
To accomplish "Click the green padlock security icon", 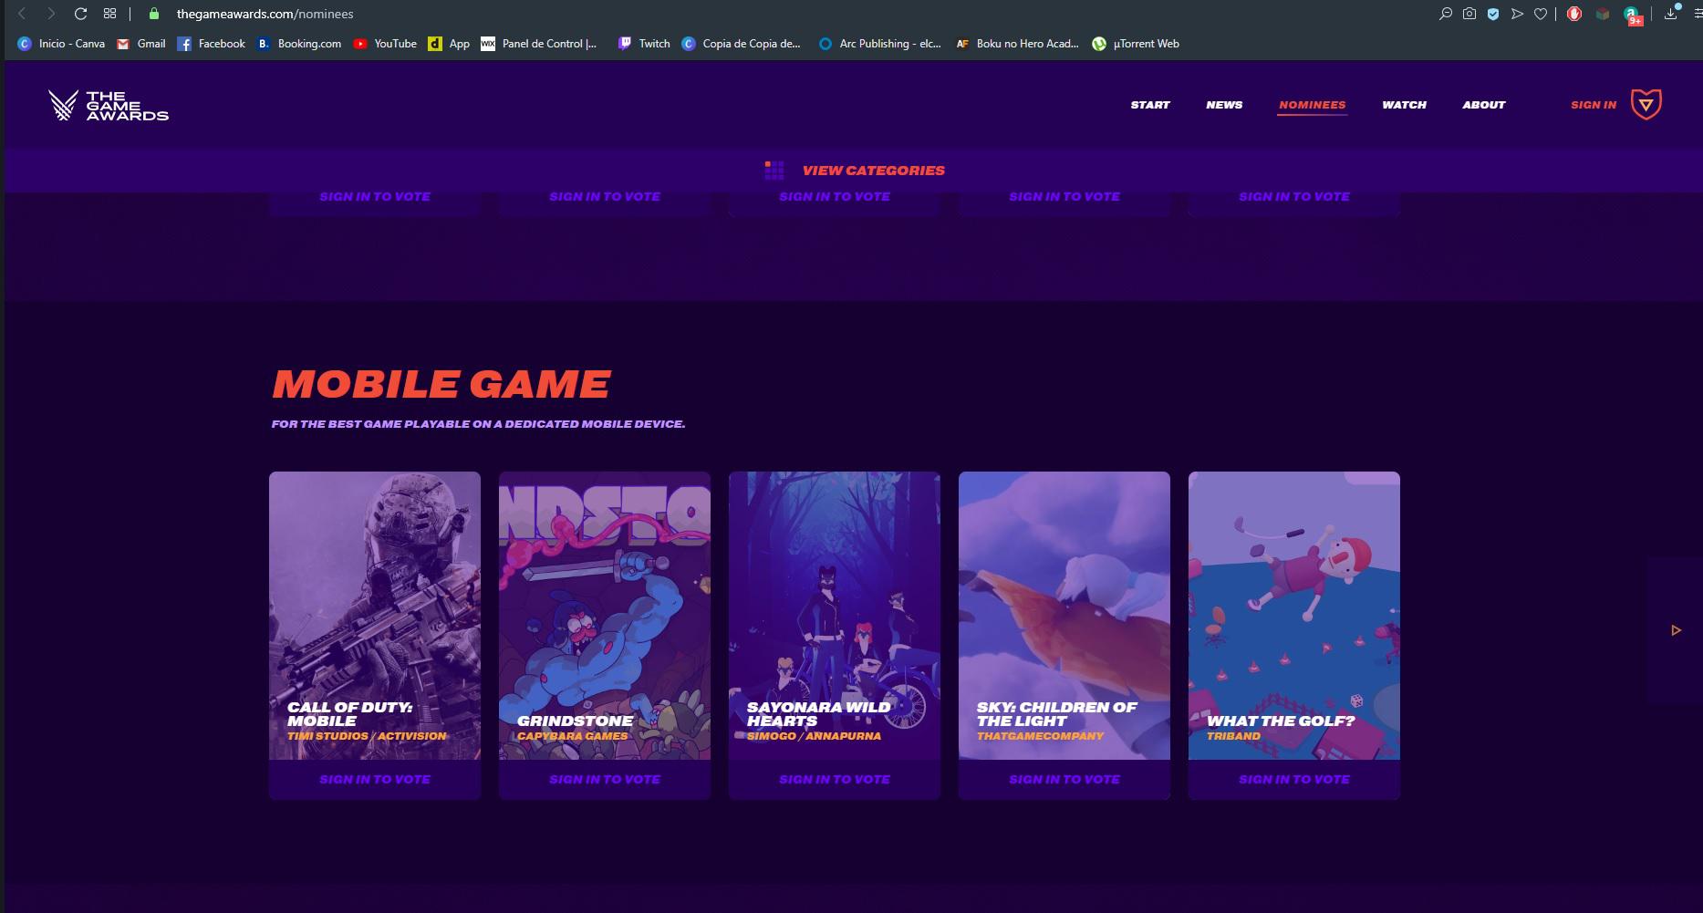I will click(x=154, y=14).
